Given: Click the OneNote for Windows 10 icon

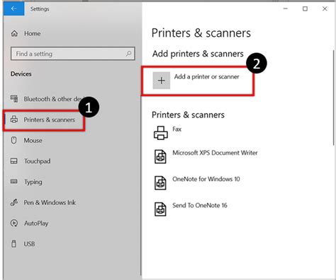Looking at the screenshot, I should pyautogui.click(x=160, y=183).
